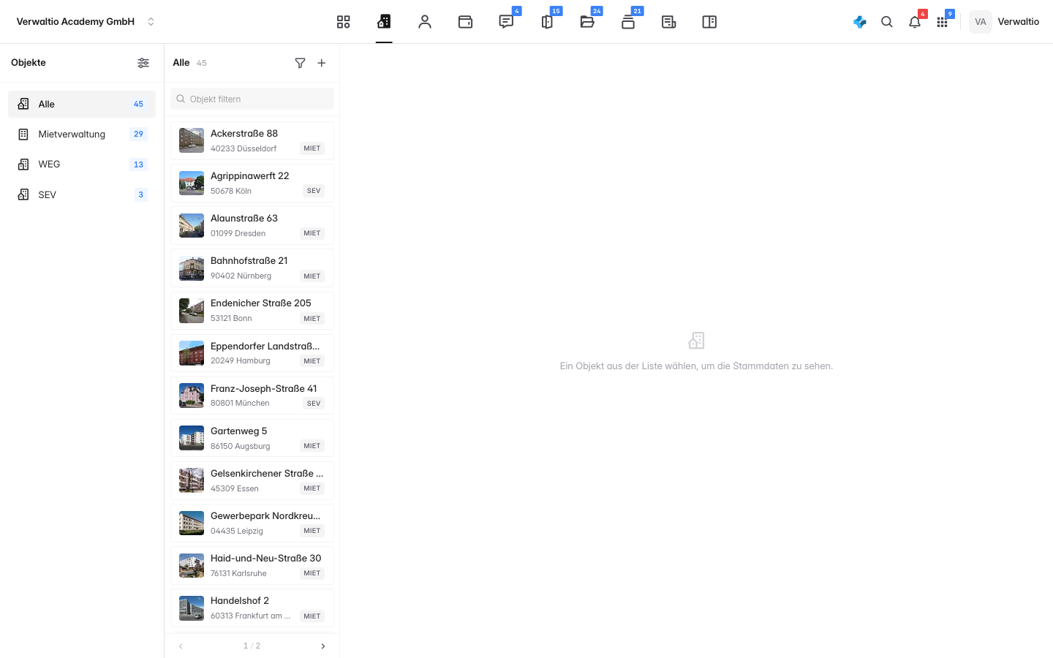Viewport: 1053px width, 658px height.
Task: Open the contacts person icon in top navigation
Action: coord(425,22)
